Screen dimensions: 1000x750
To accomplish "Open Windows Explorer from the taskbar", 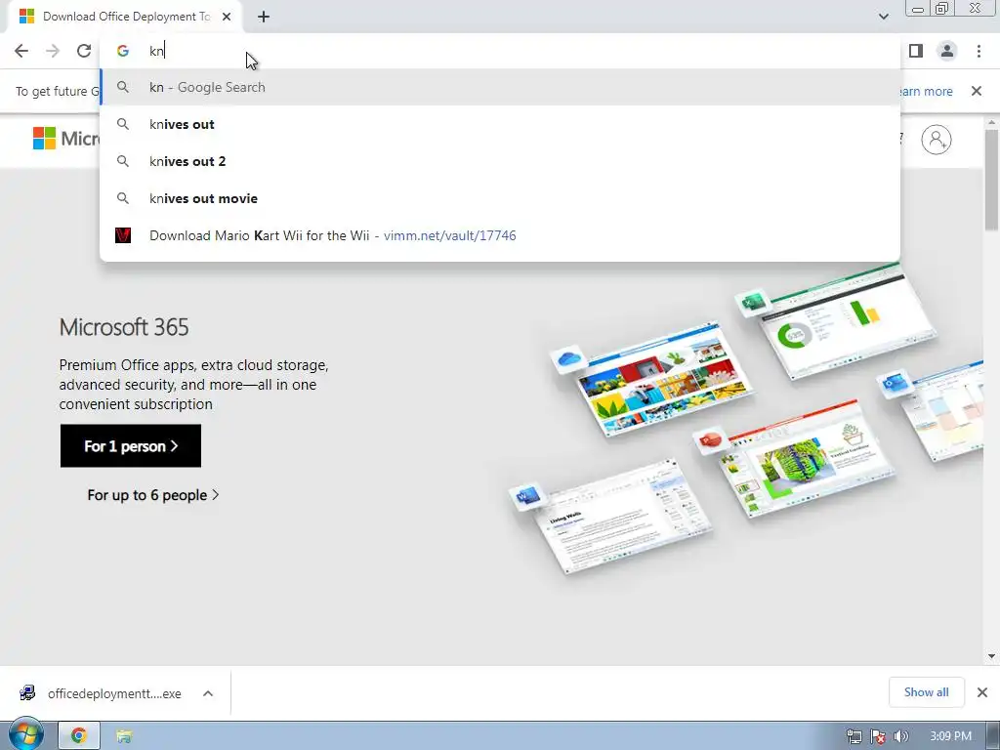I will coord(124,736).
